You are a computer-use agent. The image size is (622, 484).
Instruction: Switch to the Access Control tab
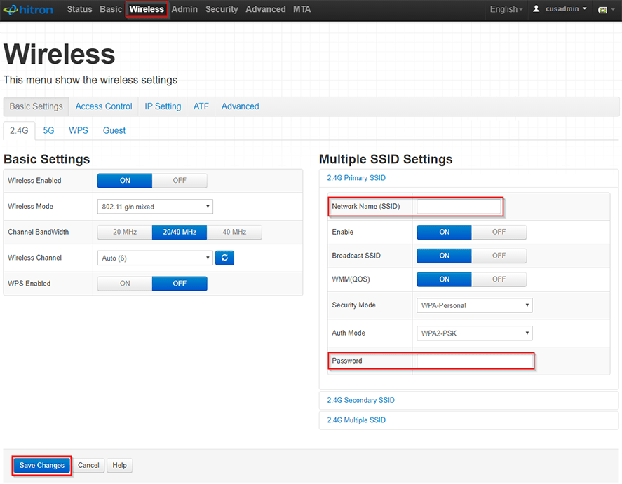pos(104,106)
